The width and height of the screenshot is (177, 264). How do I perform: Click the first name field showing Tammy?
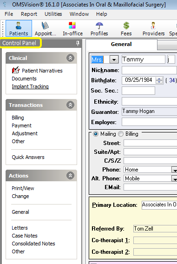(x=144, y=59)
